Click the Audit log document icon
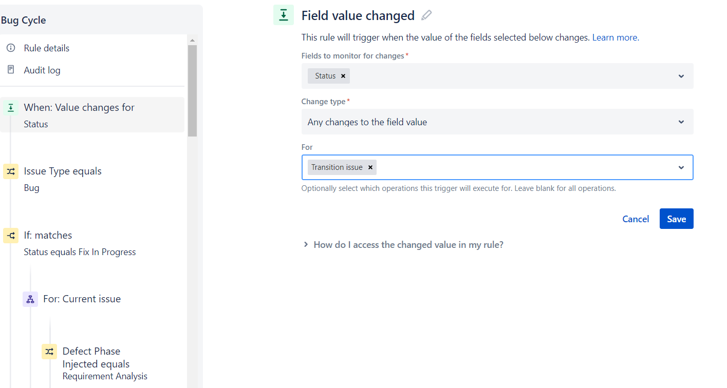The image size is (727, 388). [11, 70]
